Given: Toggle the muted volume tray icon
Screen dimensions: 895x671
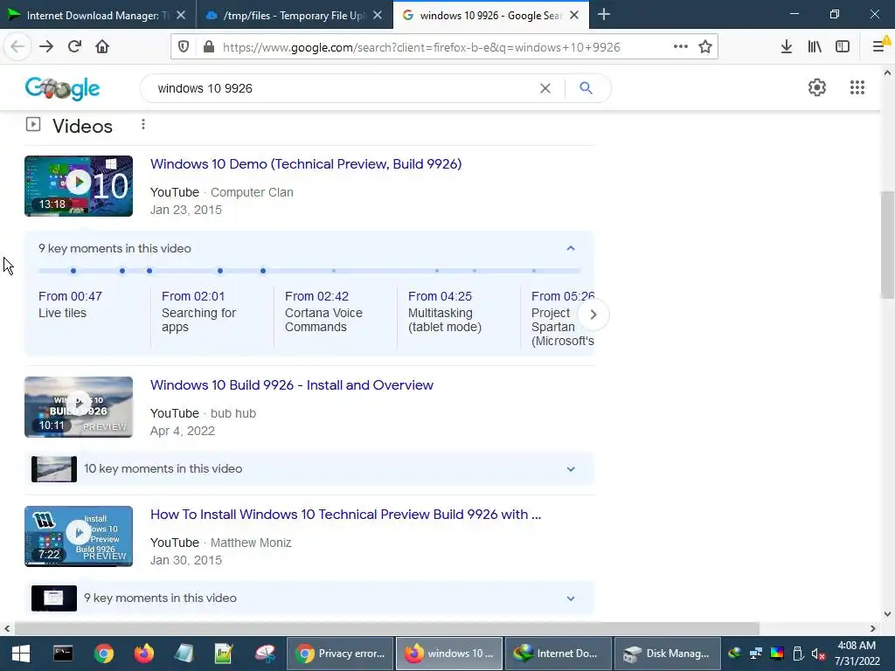Looking at the screenshot, I should [x=818, y=654].
